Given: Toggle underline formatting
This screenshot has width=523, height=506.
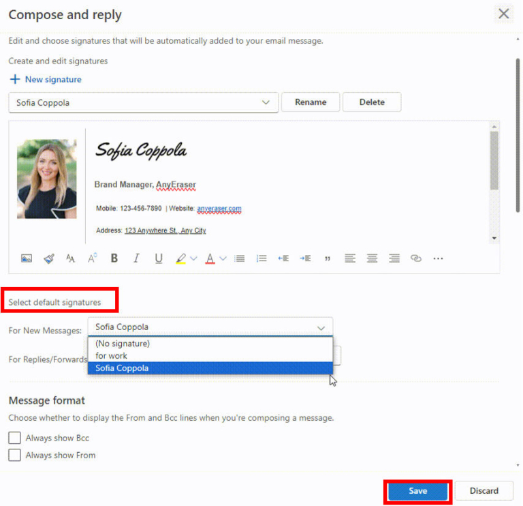Looking at the screenshot, I should [159, 258].
